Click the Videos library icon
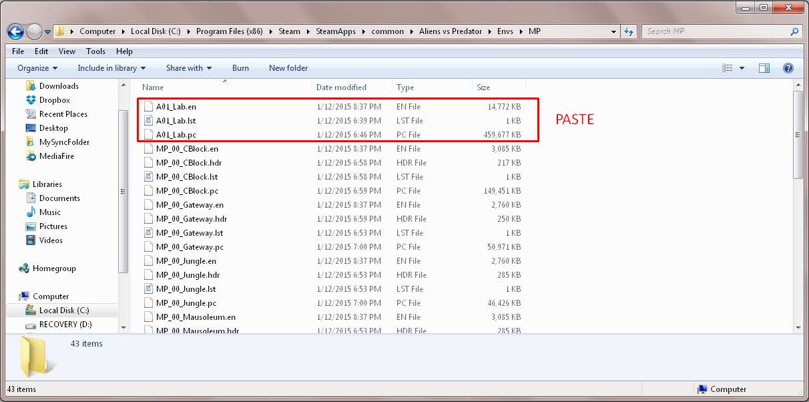 coord(30,240)
